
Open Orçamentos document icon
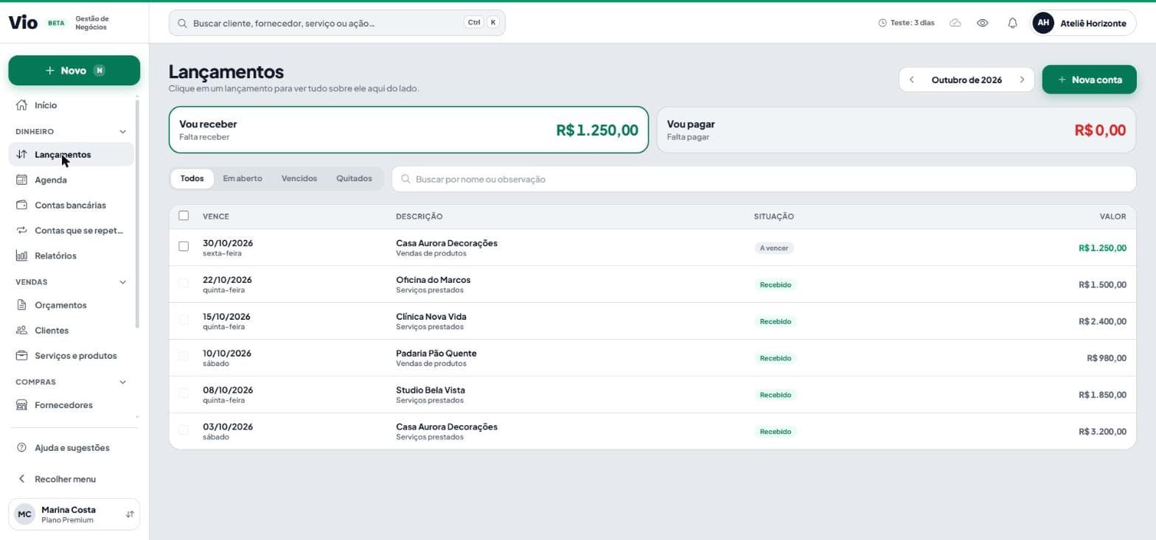pos(21,305)
